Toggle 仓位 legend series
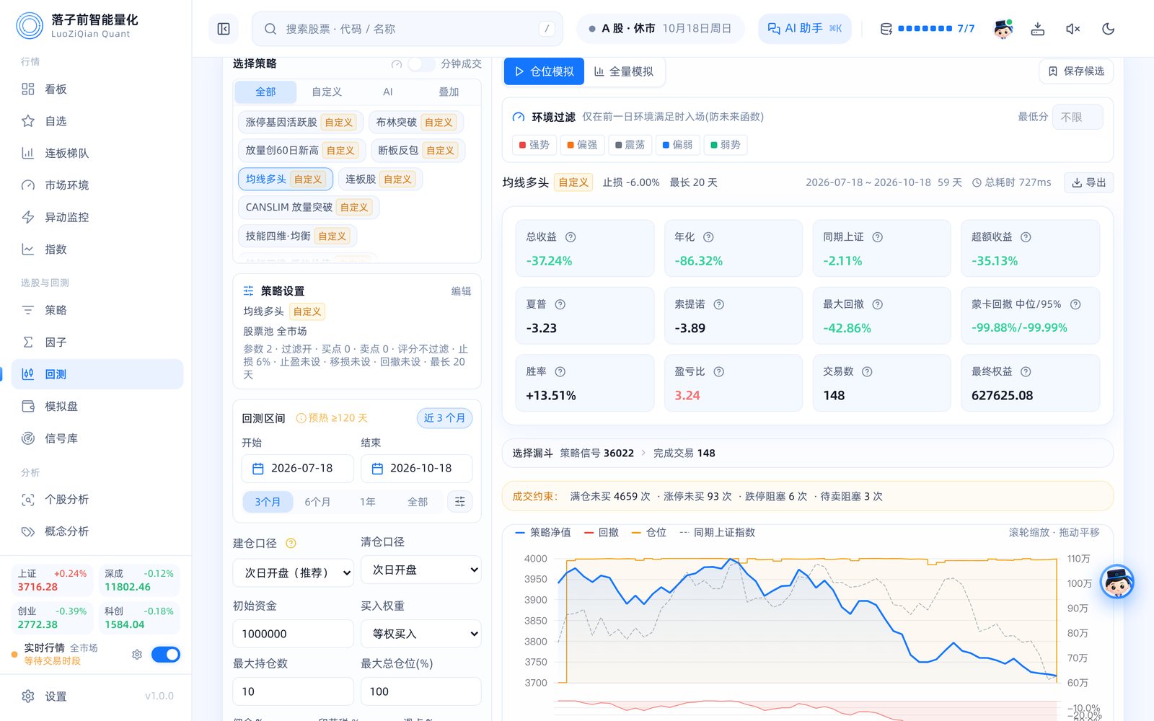Screen dimensions: 1154x721 click(648, 533)
